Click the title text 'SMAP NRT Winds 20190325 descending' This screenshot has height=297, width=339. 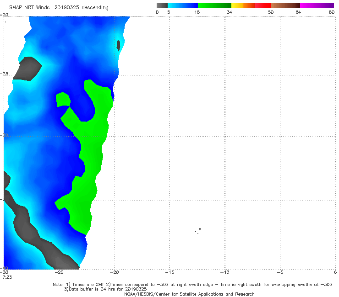[x=59, y=7]
